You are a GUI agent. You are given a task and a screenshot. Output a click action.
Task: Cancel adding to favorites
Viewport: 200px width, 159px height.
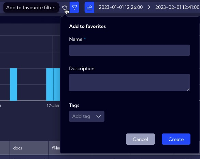tap(140, 139)
